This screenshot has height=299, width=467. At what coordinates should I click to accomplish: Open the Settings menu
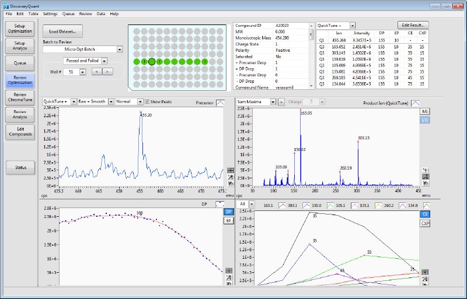tap(50, 13)
